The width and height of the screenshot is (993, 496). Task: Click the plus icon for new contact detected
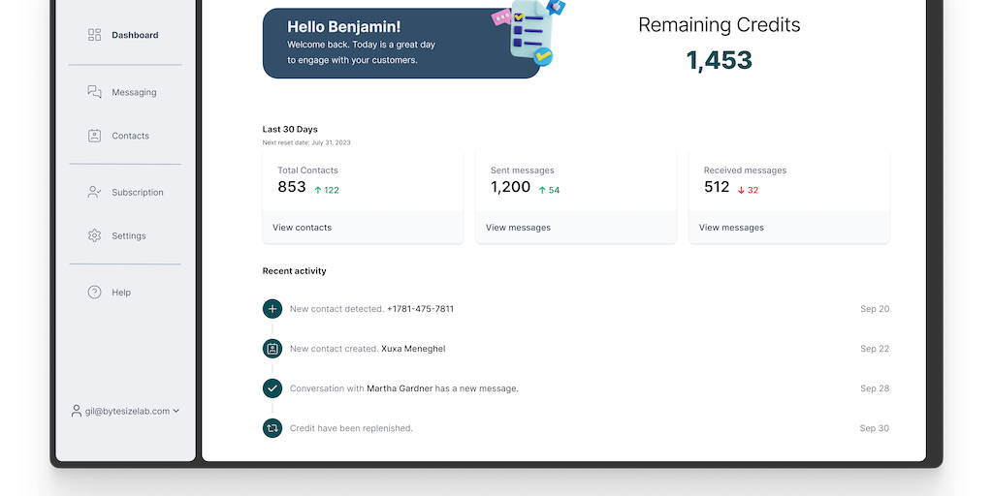click(272, 309)
